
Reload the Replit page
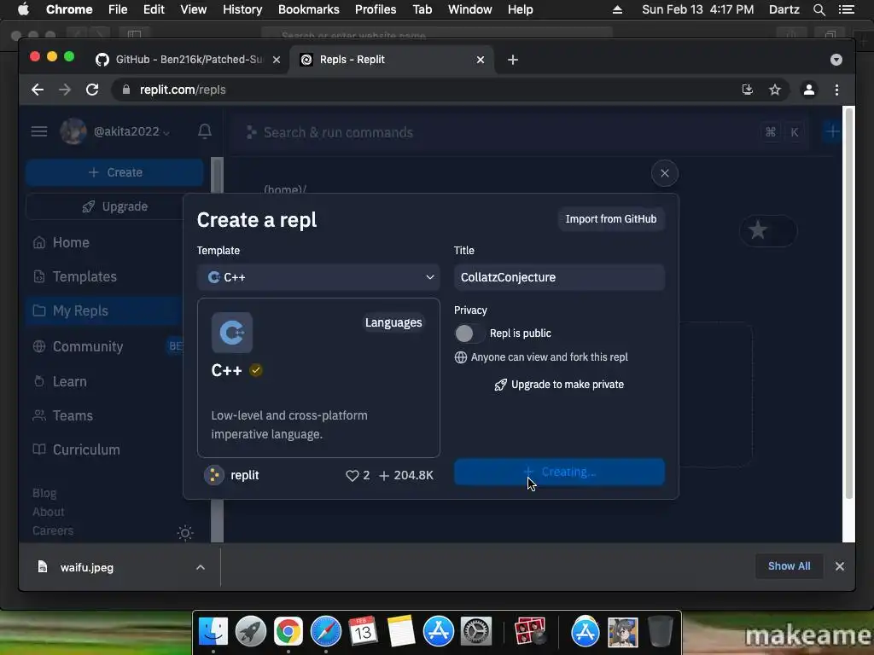click(92, 90)
